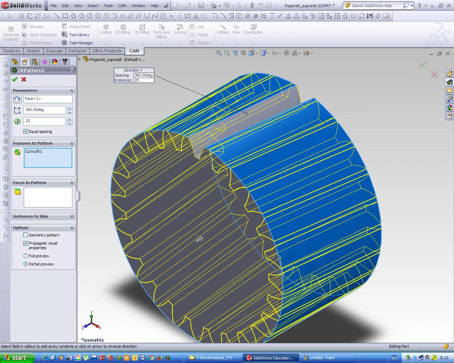454x363 pixels.
Task: Click the angle field showing 360.00deg
Action: pos(44,110)
